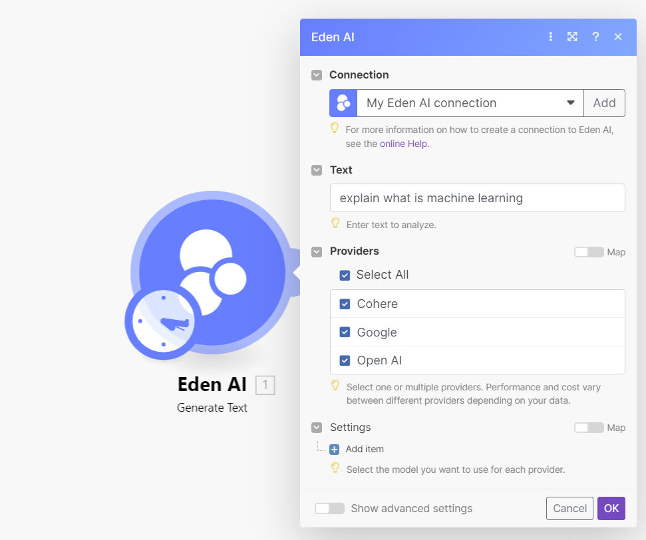
Task: Deselect the Open AI provider
Action: (x=345, y=360)
